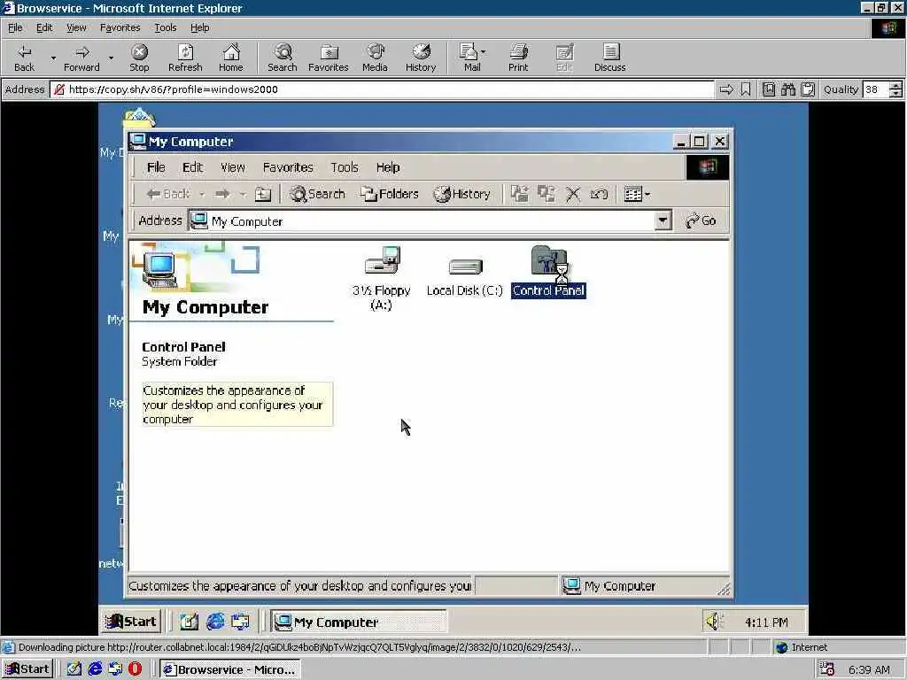
Task: Click the Mail toolbar button
Action: coord(469,58)
